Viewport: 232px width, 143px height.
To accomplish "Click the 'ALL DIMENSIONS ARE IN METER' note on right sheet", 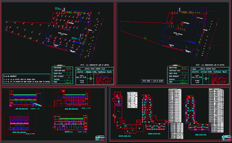I will coord(210,65).
